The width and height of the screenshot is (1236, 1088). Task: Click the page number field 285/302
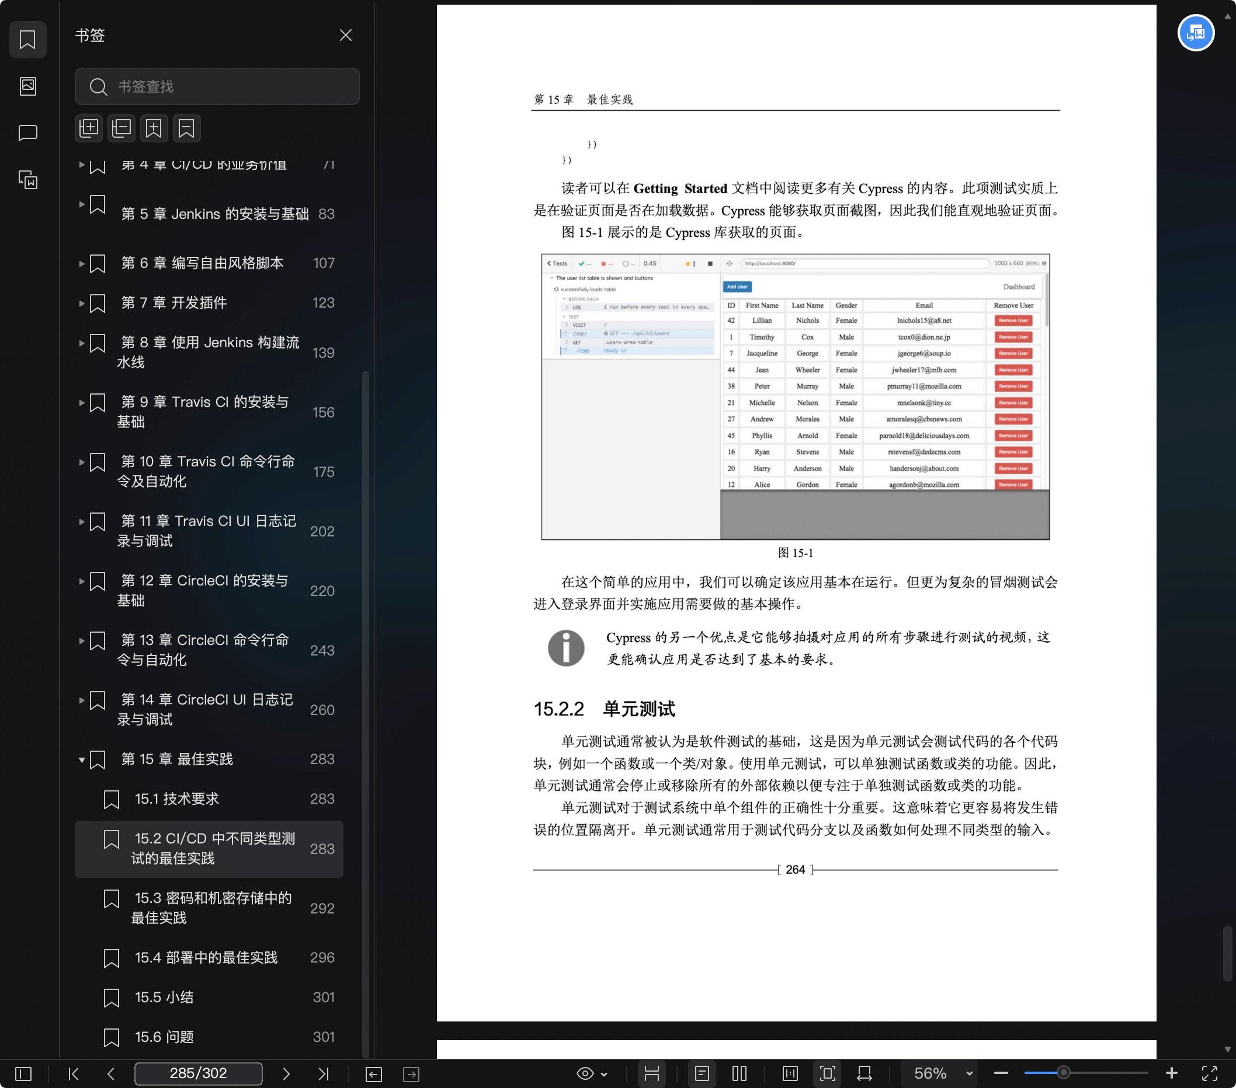pyautogui.click(x=199, y=1073)
